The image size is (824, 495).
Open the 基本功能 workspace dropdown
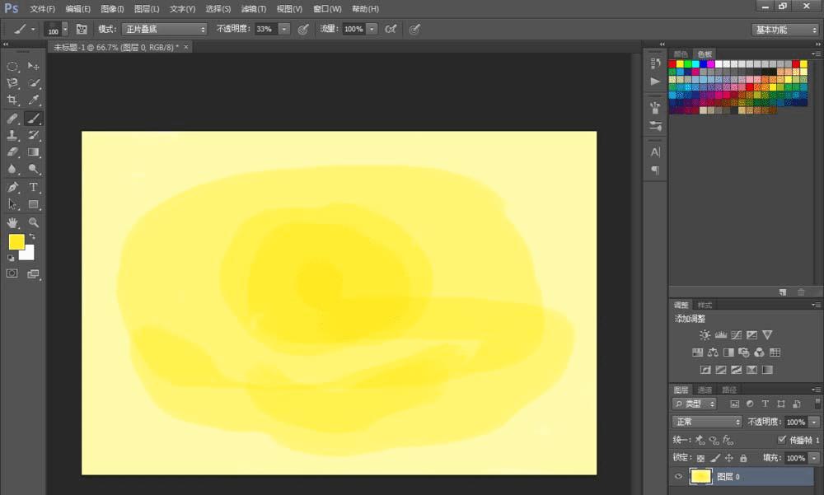pyautogui.click(x=784, y=29)
